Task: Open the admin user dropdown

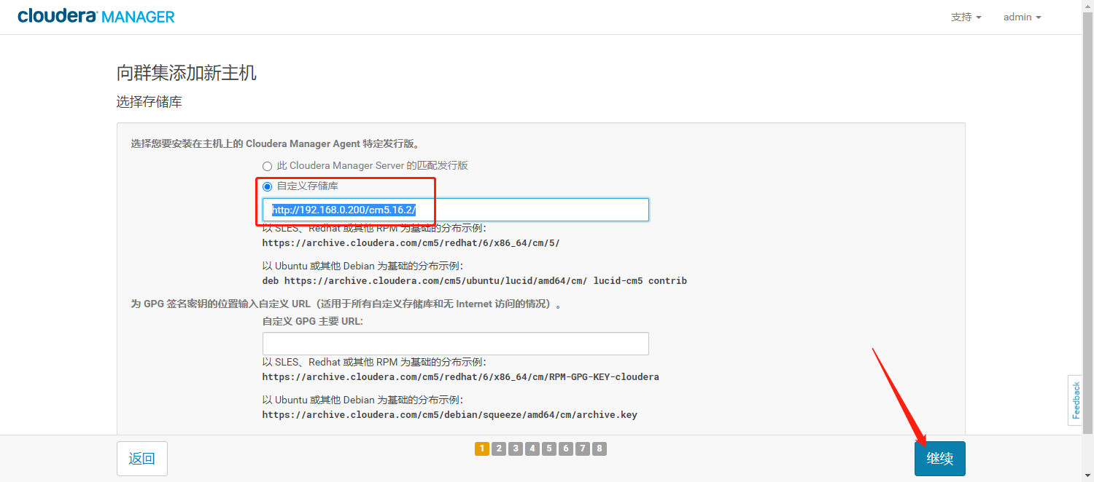Action: coord(1022,17)
